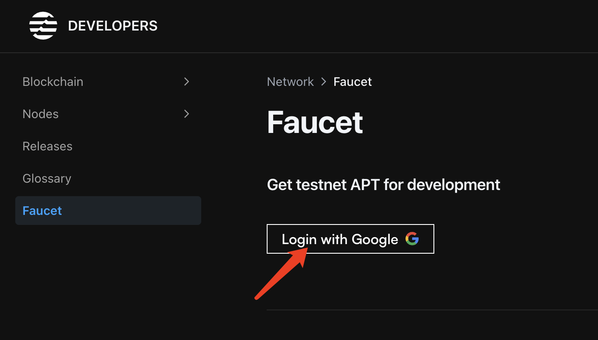Viewport: 598px width, 340px height.
Task: Click the Login with Google button
Action: coord(351,239)
